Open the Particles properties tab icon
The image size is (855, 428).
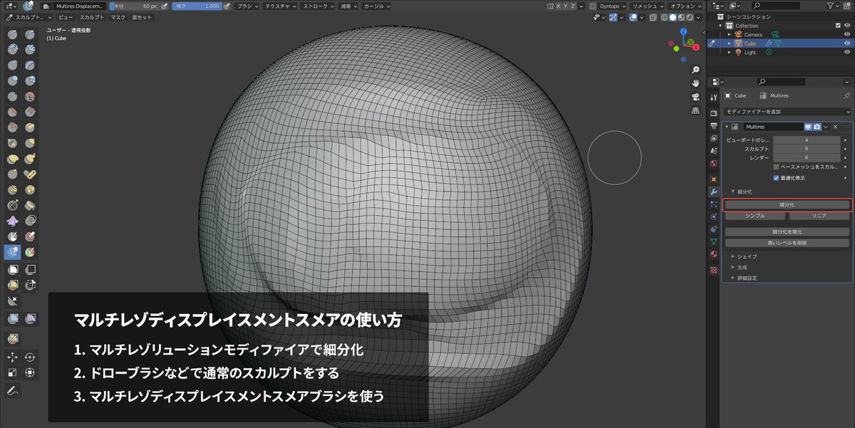[714, 204]
